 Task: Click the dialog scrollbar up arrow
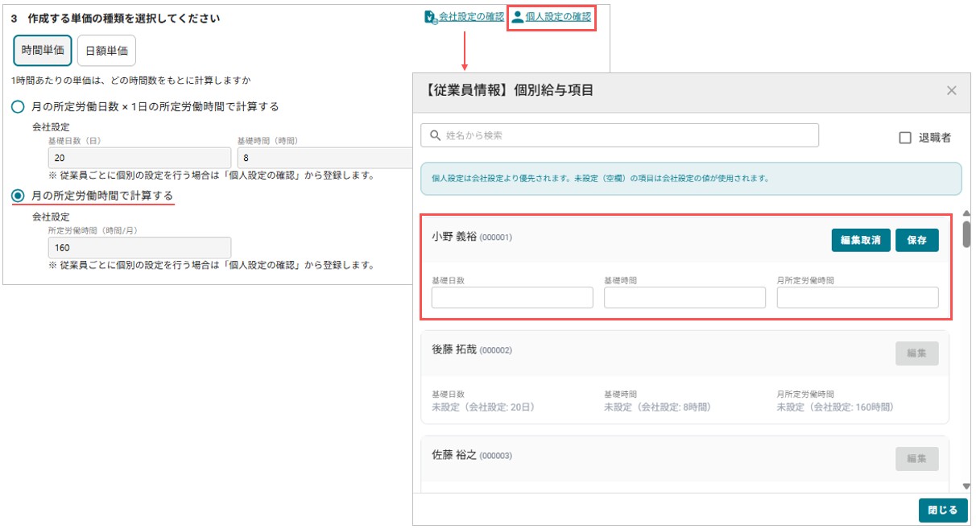click(x=966, y=213)
